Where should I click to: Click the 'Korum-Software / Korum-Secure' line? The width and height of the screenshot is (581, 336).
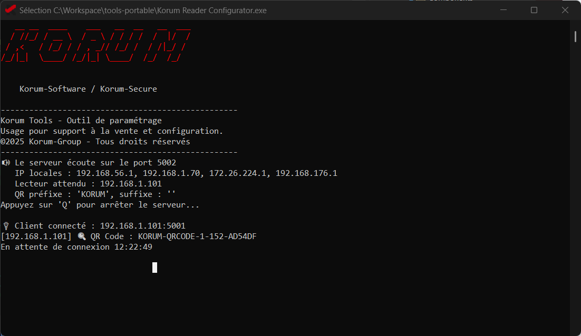(88, 89)
